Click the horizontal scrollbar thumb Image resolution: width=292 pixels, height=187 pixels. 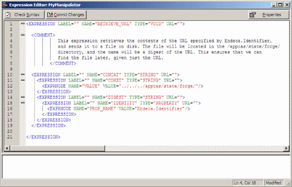click(57, 148)
